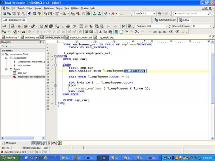Image resolution: width=215 pixels, height=161 pixels.
Task: Collapse the outer LOOP fold marker
Action: [55, 65]
